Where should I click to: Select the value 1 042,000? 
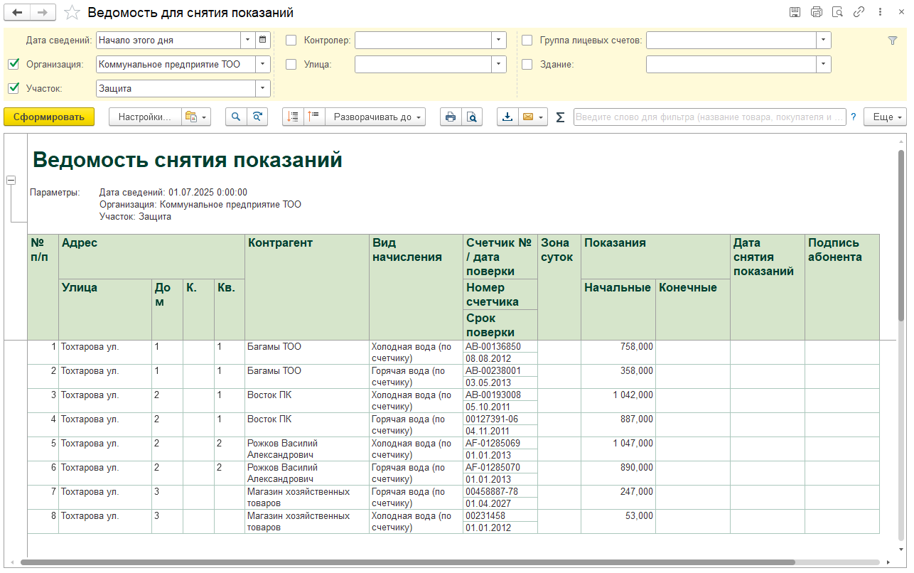pyautogui.click(x=618, y=401)
